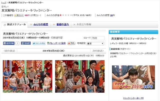Click the 予約 record button

tap(71, 43)
